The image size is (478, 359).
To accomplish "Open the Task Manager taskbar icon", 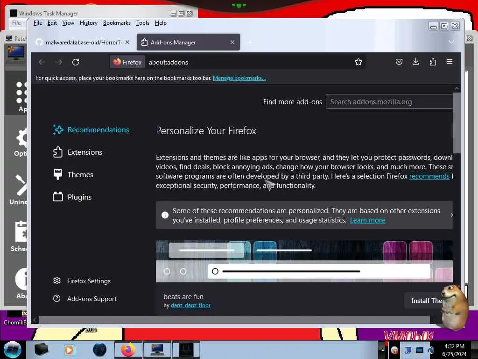I will pyautogui.click(x=186, y=350).
